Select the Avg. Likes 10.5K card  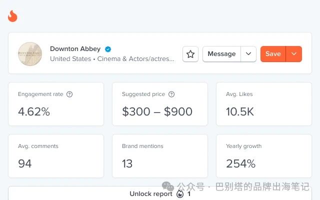pos(264,104)
